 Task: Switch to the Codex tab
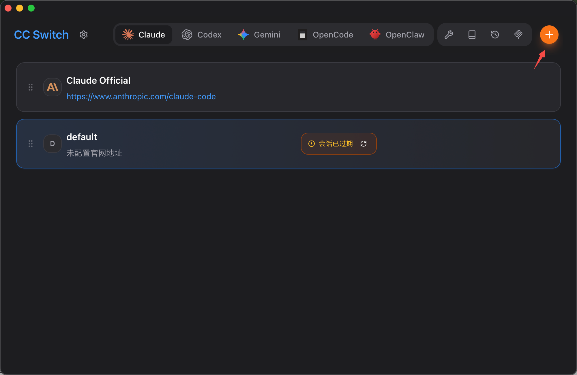(x=201, y=35)
